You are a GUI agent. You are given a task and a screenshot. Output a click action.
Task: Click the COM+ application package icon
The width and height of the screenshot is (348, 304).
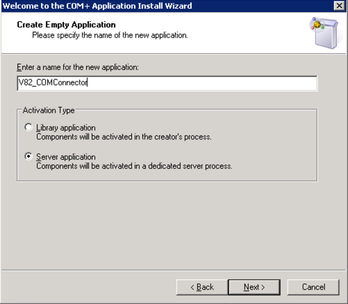click(x=324, y=33)
